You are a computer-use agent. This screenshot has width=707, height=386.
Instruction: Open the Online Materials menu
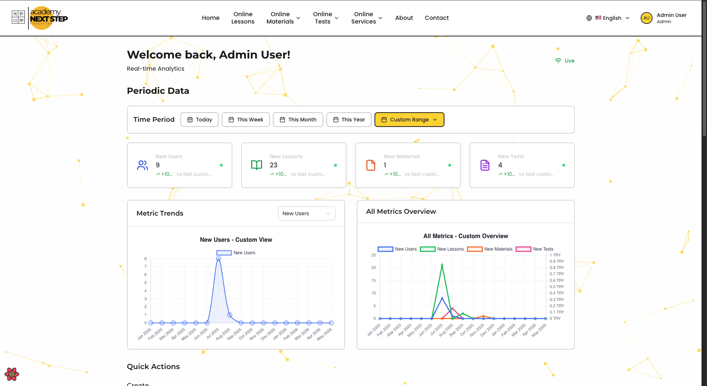284,18
